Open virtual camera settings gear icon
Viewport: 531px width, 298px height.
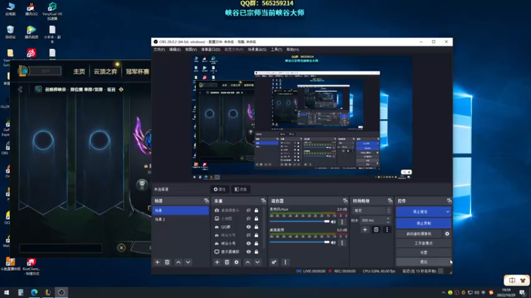pos(447,234)
